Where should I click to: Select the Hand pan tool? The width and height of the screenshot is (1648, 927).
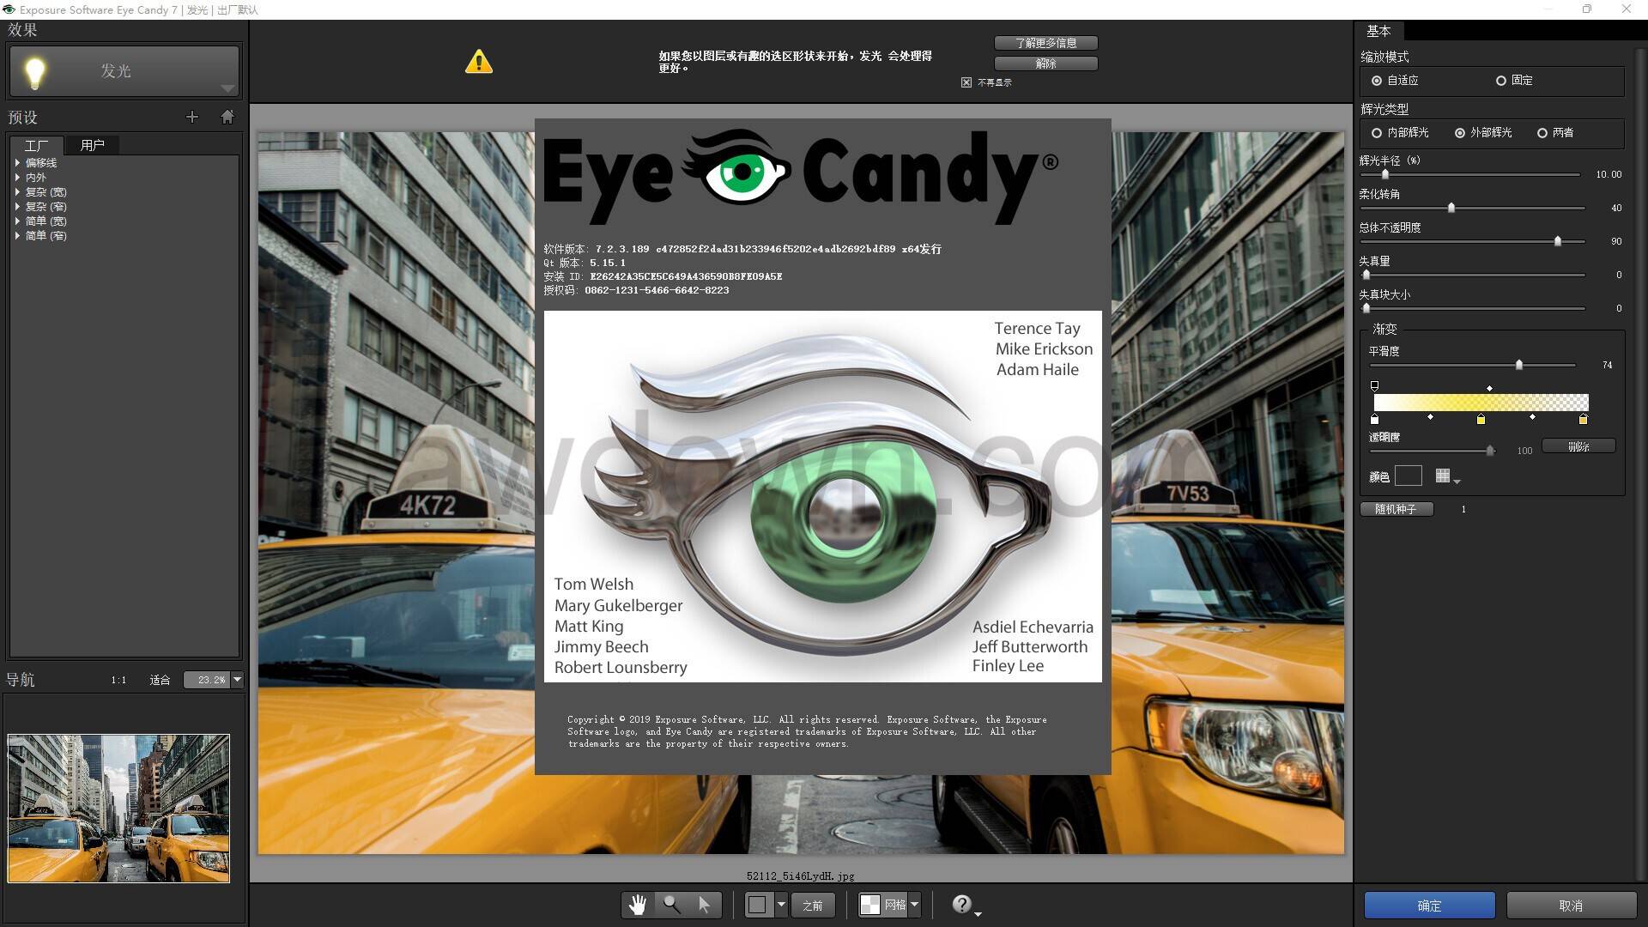click(x=637, y=904)
